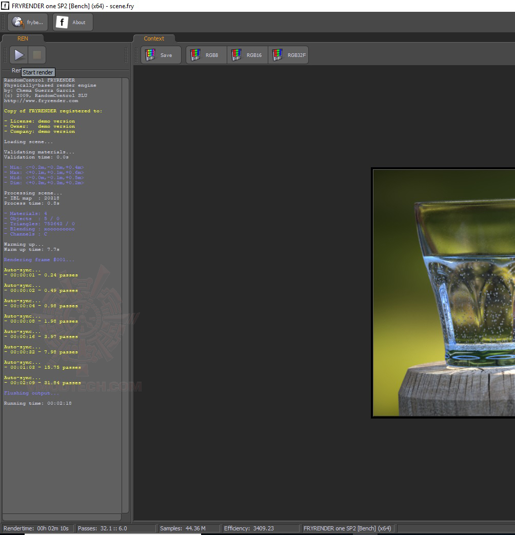Click the 'Loading scene...' log line
The height and width of the screenshot is (535, 515).
(28, 142)
